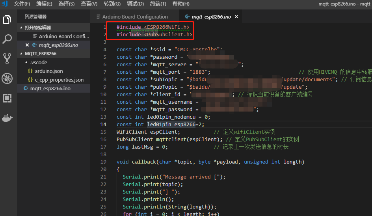
Task: Open the Explorer view in the activity bar
Action: (x=7, y=19)
